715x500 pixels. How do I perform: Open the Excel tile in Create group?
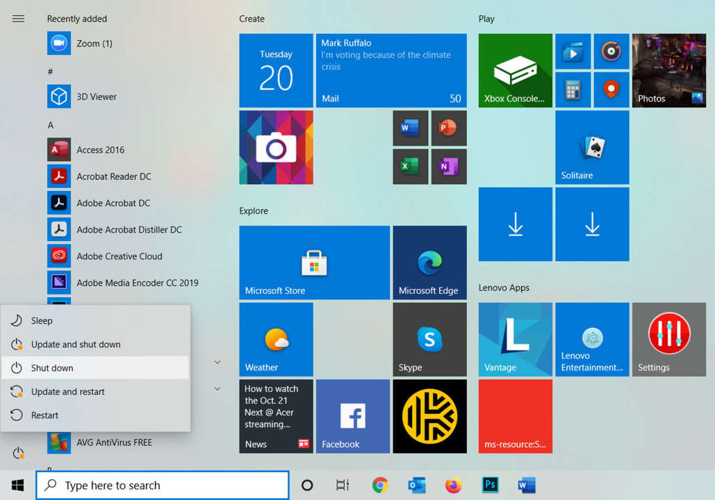pyautogui.click(x=411, y=167)
